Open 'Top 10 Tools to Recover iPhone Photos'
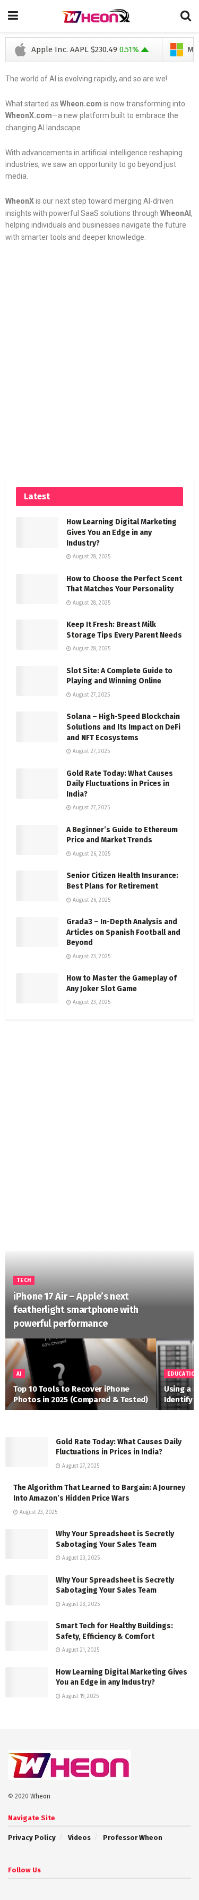This screenshot has height=1900, width=199. (80, 1394)
